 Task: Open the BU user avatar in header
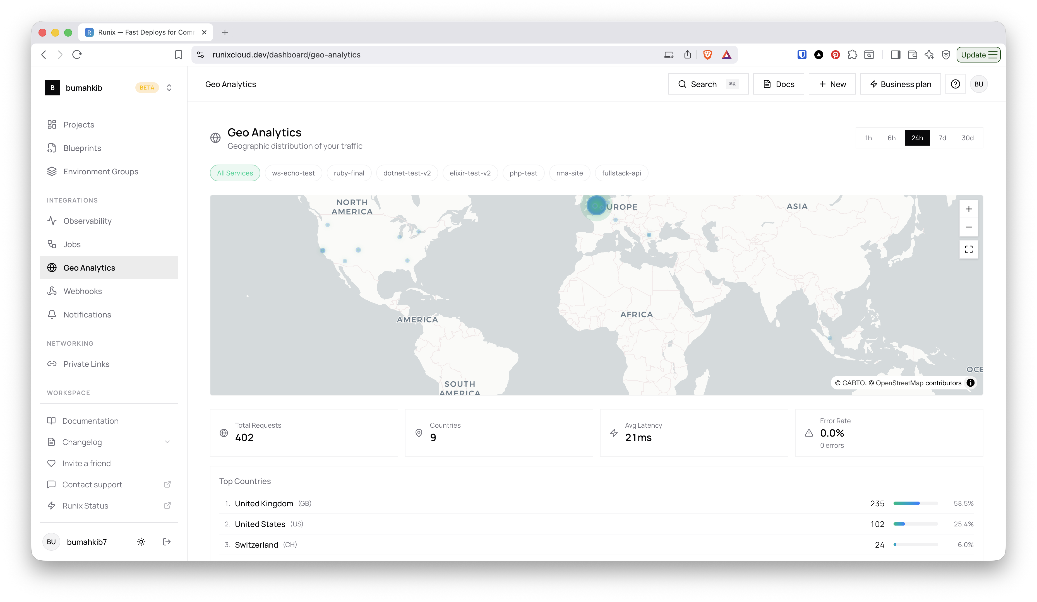tap(979, 84)
